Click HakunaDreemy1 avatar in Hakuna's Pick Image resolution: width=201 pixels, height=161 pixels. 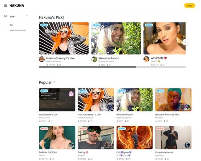(x=42, y=59)
